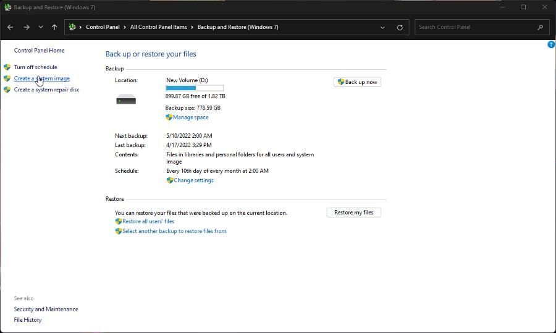Click shield icon beside Turn off schedule
The width and height of the screenshot is (556, 333).
pyautogui.click(x=7, y=67)
